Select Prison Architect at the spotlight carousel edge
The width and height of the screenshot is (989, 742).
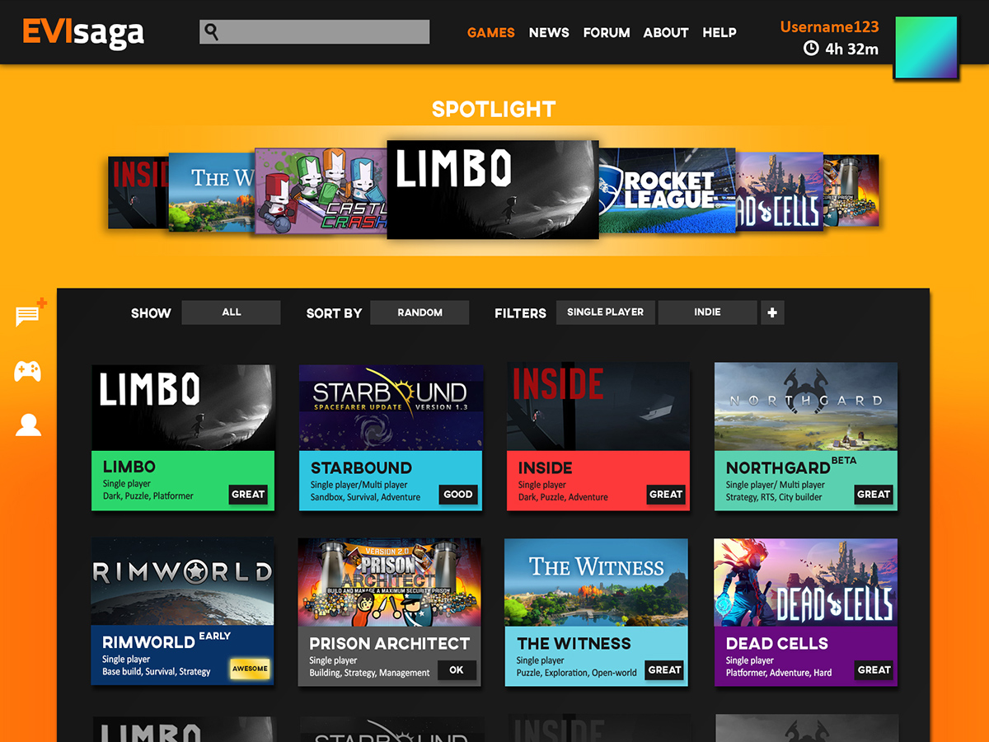click(x=851, y=190)
